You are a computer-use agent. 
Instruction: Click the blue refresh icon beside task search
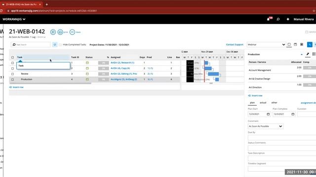[55, 45]
